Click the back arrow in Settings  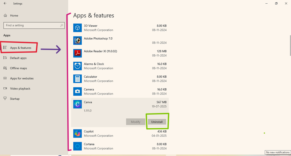click(x=5, y=3)
